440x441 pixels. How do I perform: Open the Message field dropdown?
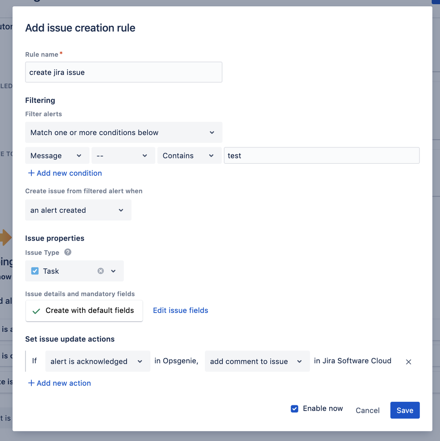pos(57,156)
